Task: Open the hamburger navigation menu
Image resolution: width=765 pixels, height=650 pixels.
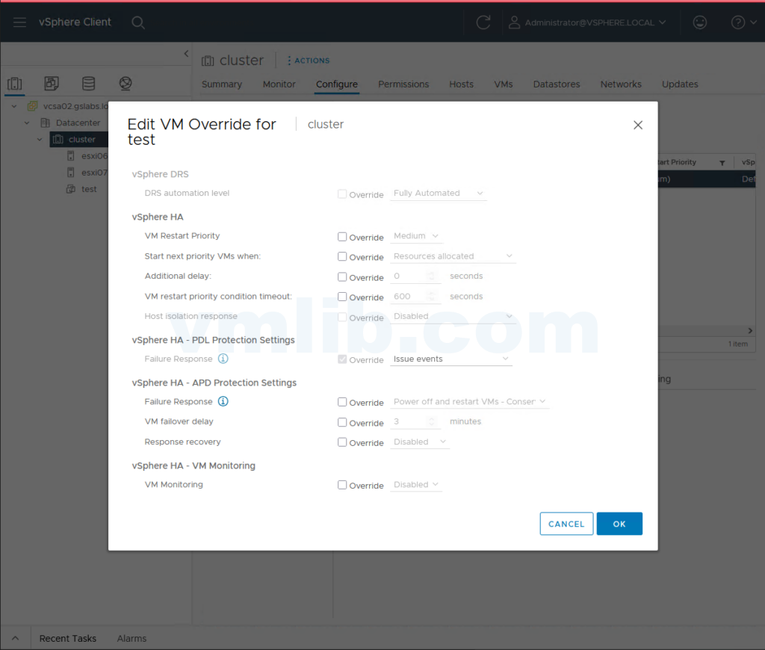Action: [x=19, y=22]
